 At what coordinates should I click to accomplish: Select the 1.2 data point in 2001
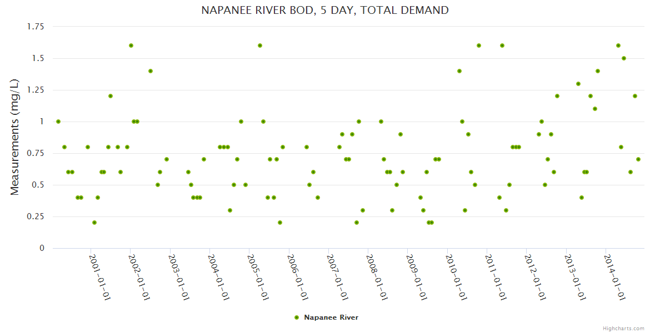coord(111,96)
